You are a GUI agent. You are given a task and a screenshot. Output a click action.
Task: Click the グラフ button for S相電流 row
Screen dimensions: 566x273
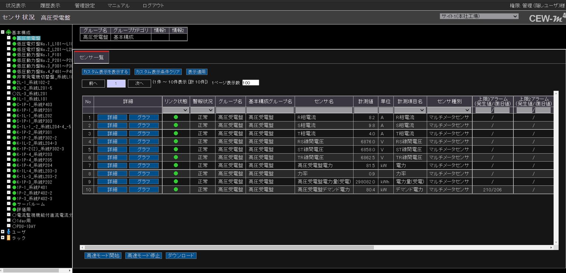[144, 125]
